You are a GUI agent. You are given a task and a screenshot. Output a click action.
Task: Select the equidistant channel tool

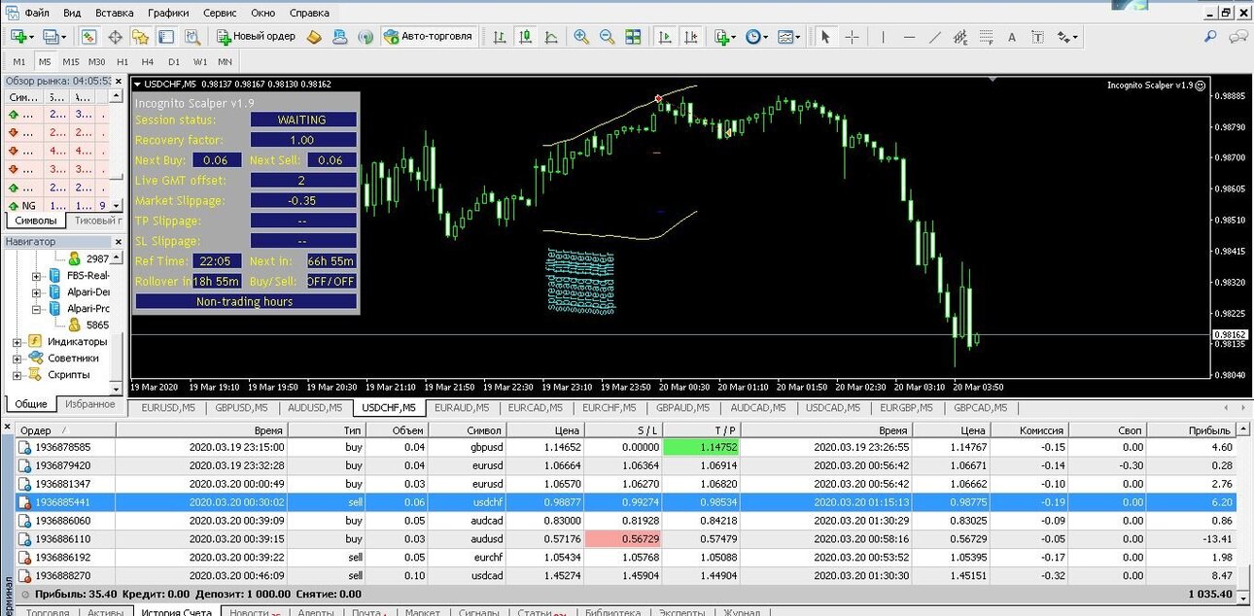(x=960, y=37)
